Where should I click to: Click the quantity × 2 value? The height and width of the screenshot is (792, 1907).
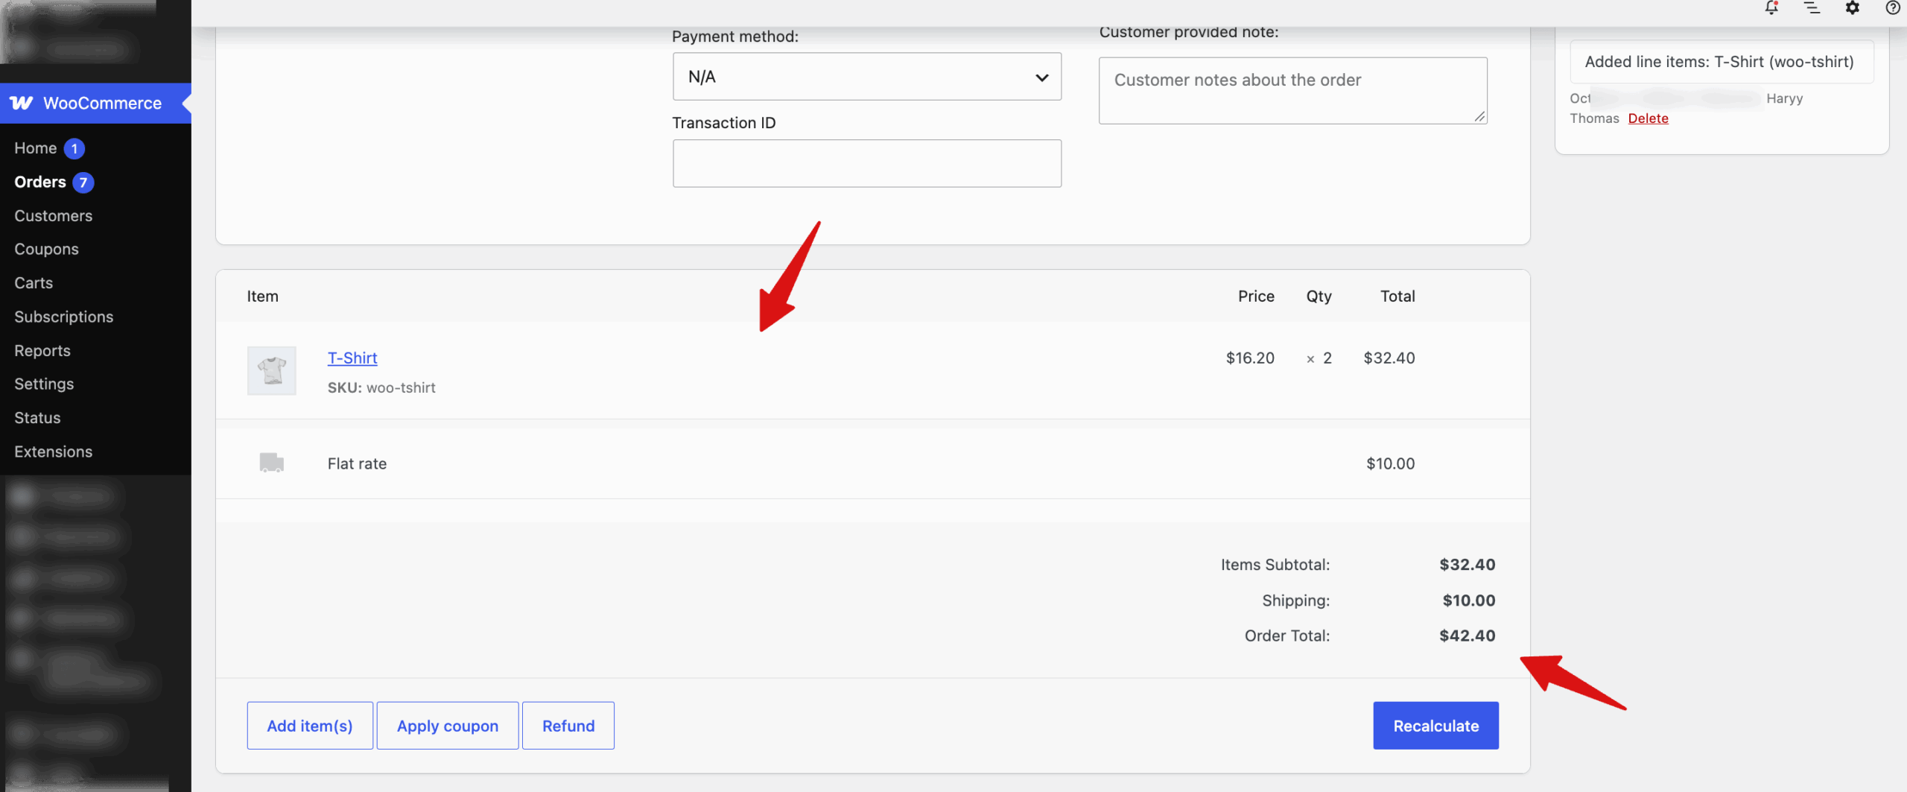(x=1319, y=358)
